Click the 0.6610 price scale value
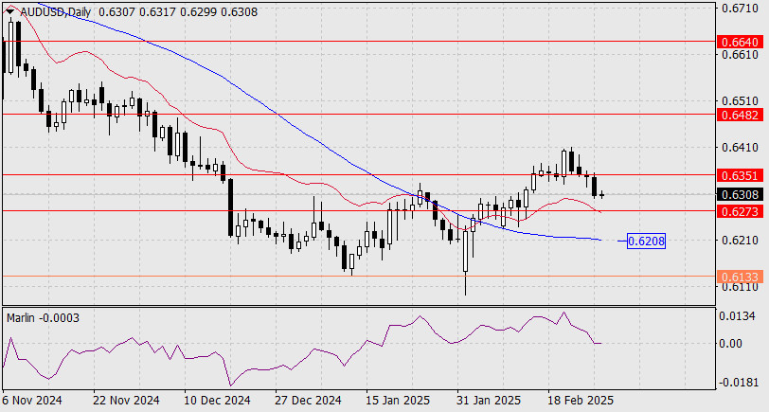Screen dimensions: 769x412 [x=740, y=54]
